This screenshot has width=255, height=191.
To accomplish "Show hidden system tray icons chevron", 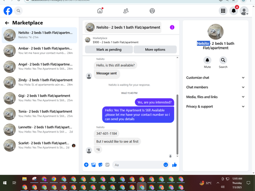I will tap(218, 183).
